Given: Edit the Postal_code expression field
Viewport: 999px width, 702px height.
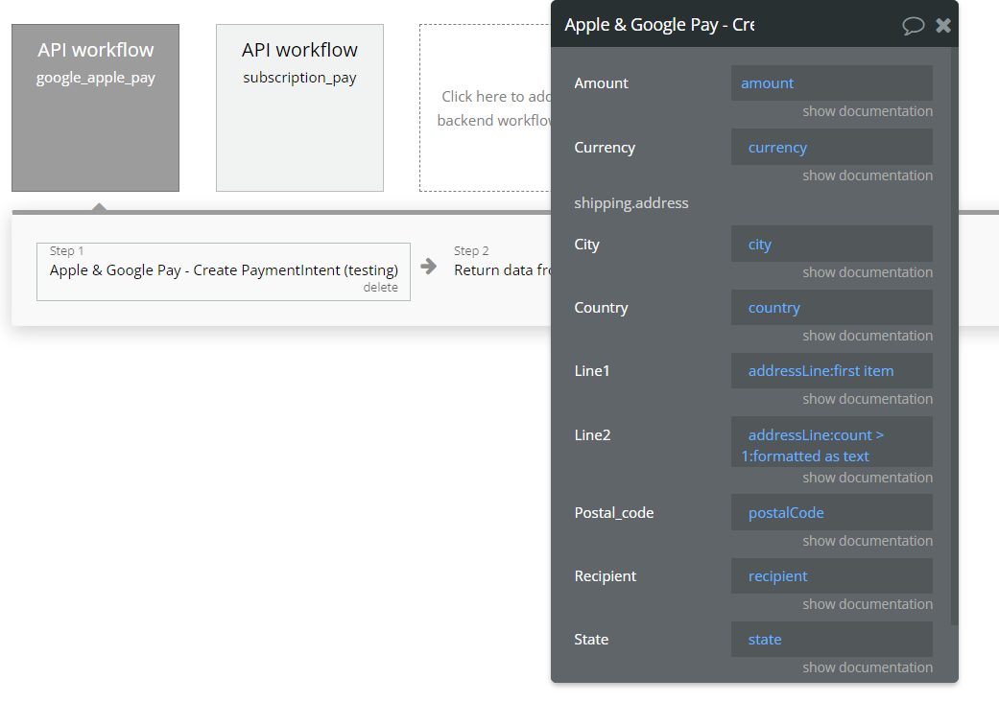Looking at the screenshot, I should click(831, 512).
